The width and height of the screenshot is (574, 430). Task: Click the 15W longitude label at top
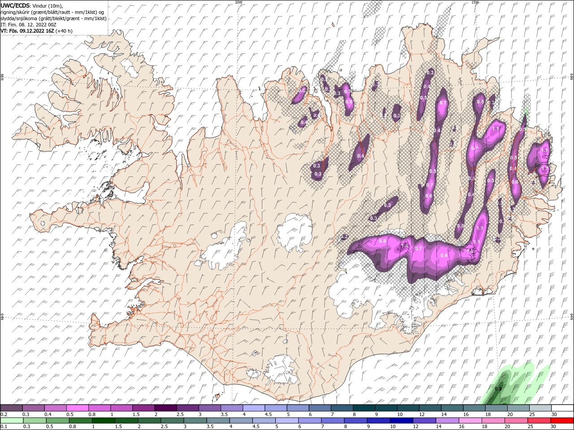coord(474,2)
